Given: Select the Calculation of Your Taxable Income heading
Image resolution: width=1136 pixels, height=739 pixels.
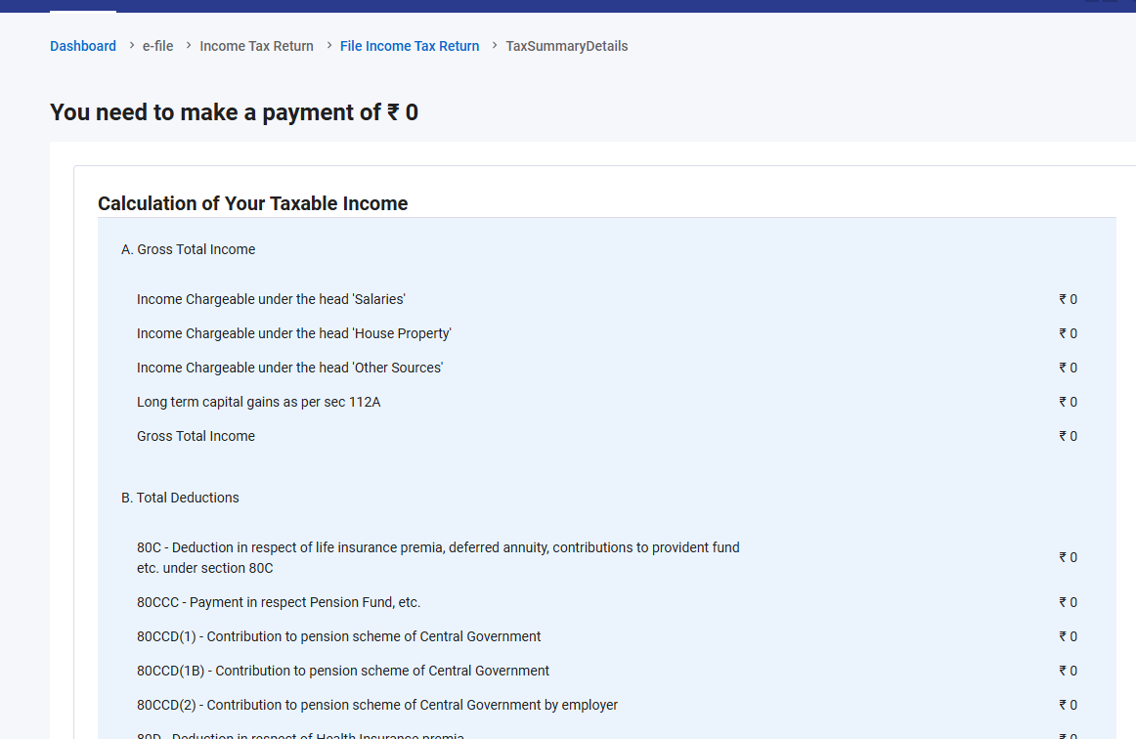Looking at the screenshot, I should 252,203.
